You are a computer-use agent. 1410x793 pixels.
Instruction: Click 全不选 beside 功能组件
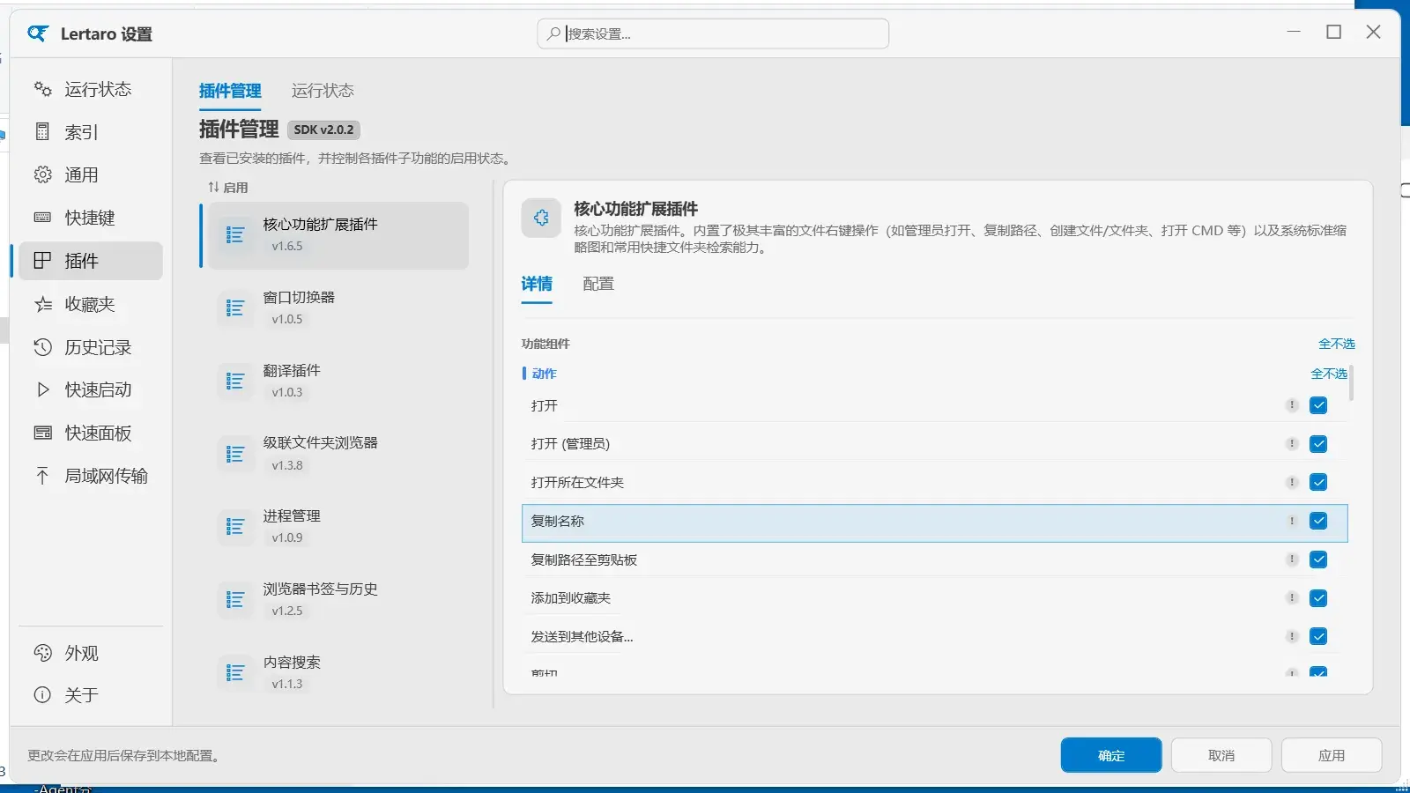pyautogui.click(x=1337, y=344)
